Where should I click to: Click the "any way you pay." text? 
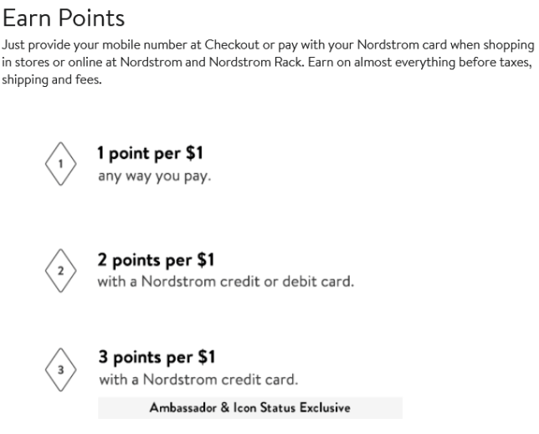154,176
